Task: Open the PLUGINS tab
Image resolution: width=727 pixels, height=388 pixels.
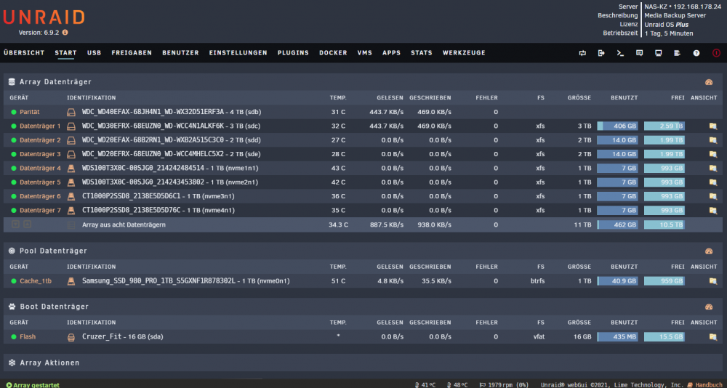Action: [x=293, y=53]
